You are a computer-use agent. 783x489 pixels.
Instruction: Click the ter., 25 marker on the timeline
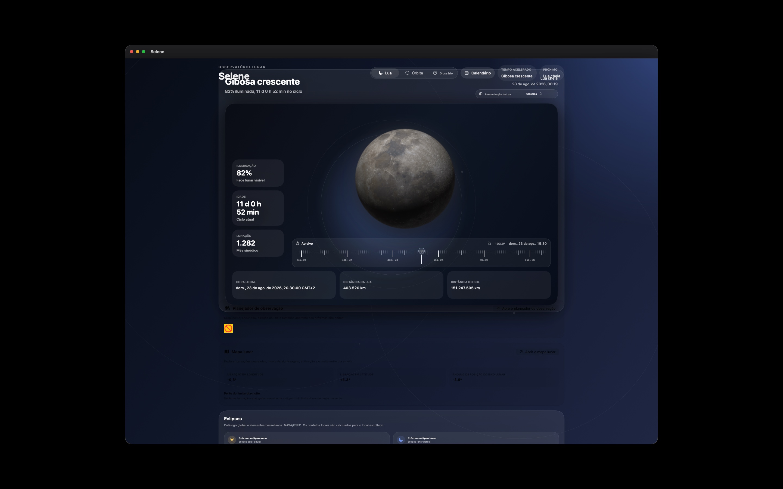pyautogui.click(x=484, y=260)
